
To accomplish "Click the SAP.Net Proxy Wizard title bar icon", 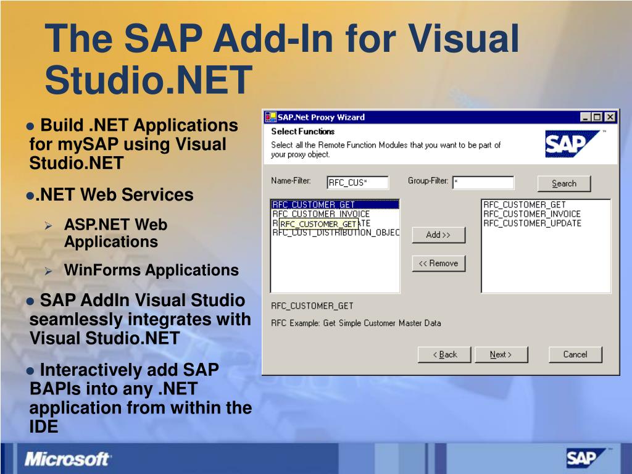I will point(270,117).
